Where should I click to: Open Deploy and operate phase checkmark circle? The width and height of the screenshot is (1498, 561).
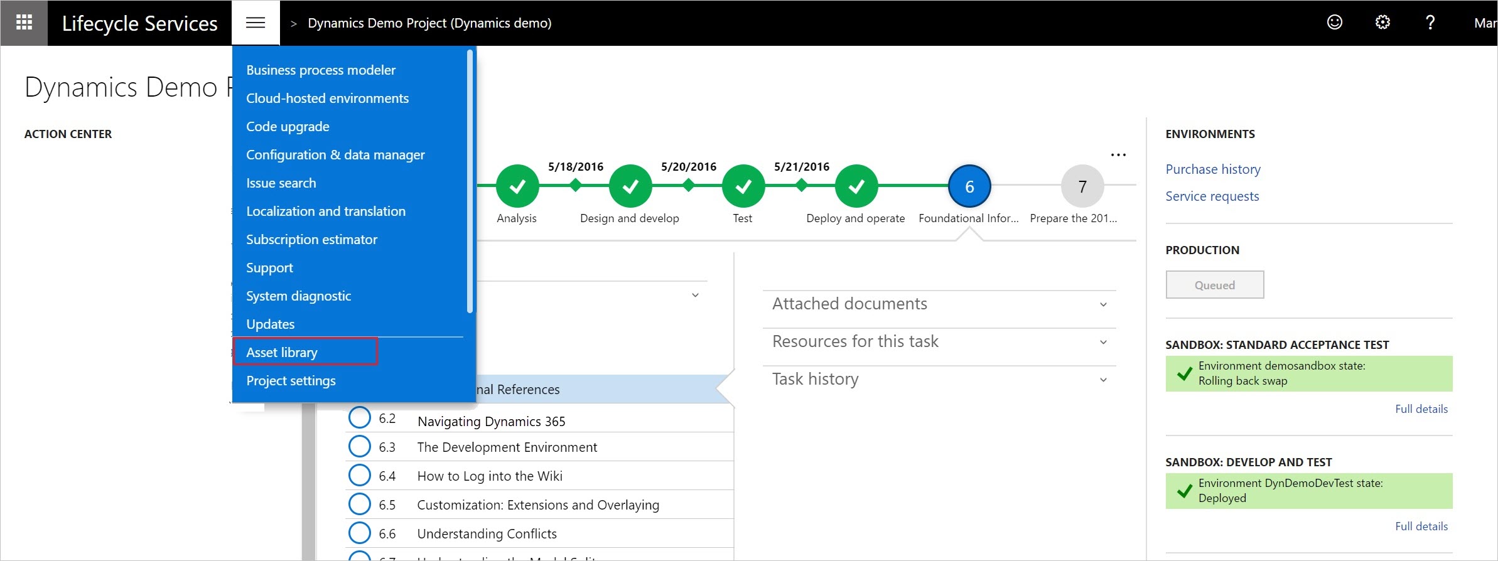pyautogui.click(x=856, y=186)
